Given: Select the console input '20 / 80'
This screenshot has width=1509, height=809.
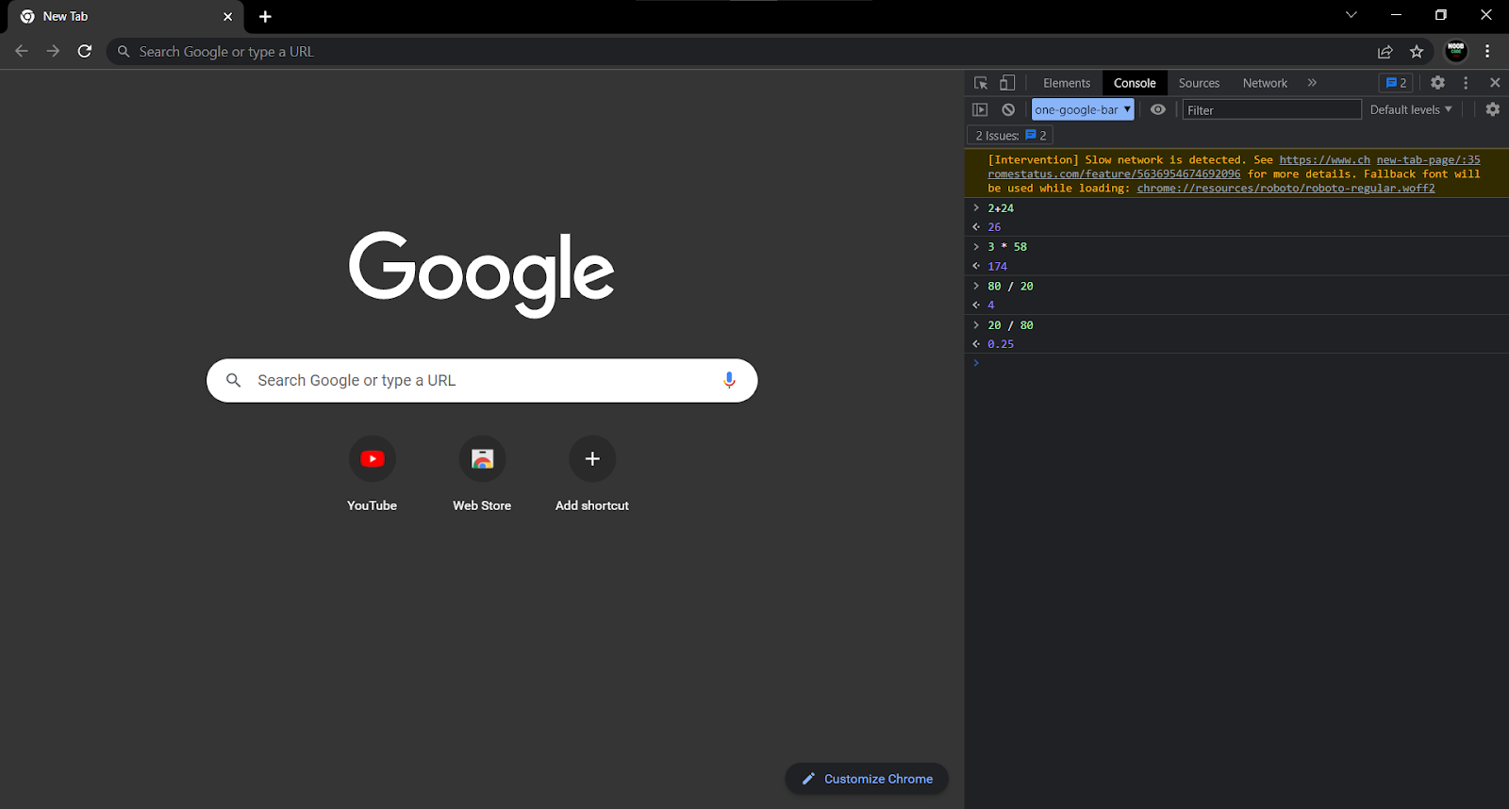Looking at the screenshot, I should point(1010,325).
